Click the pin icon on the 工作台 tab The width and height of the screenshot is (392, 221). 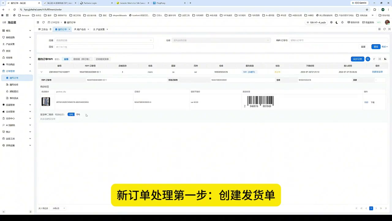click(51, 29)
